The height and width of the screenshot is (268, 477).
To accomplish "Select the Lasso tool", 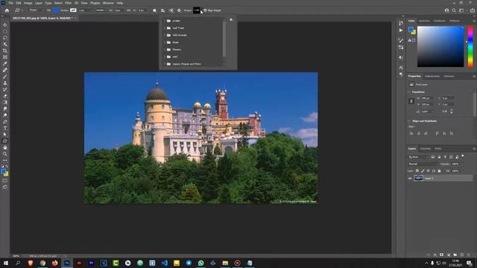I will [x=5, y=38].
